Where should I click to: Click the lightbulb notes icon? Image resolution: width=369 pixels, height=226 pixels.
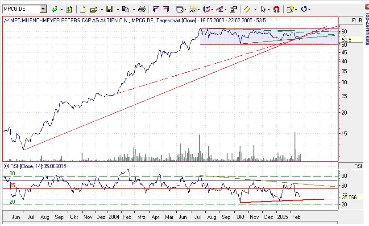(290, 9)
